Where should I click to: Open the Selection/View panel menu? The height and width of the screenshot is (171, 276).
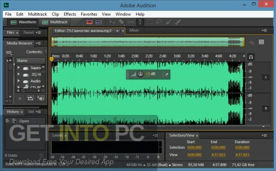[x=264, y=136]
